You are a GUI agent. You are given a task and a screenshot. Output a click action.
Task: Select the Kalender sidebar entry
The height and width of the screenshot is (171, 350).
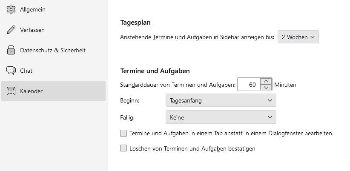[53, 91]
